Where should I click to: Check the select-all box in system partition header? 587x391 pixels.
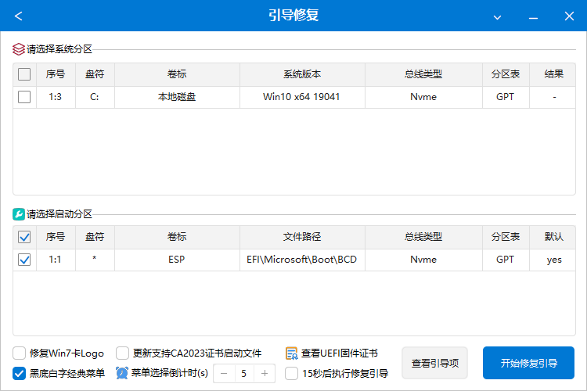[x=24, y=74]
